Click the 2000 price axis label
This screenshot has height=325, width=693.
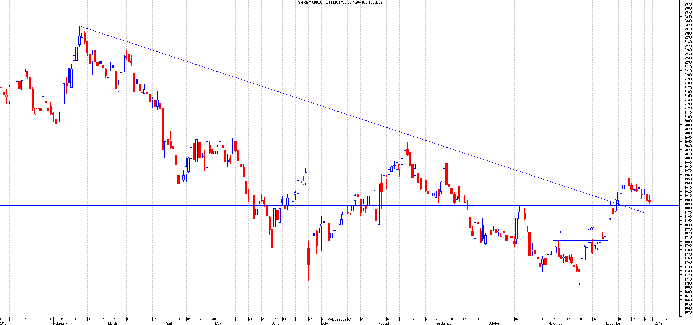pos(687,158)
